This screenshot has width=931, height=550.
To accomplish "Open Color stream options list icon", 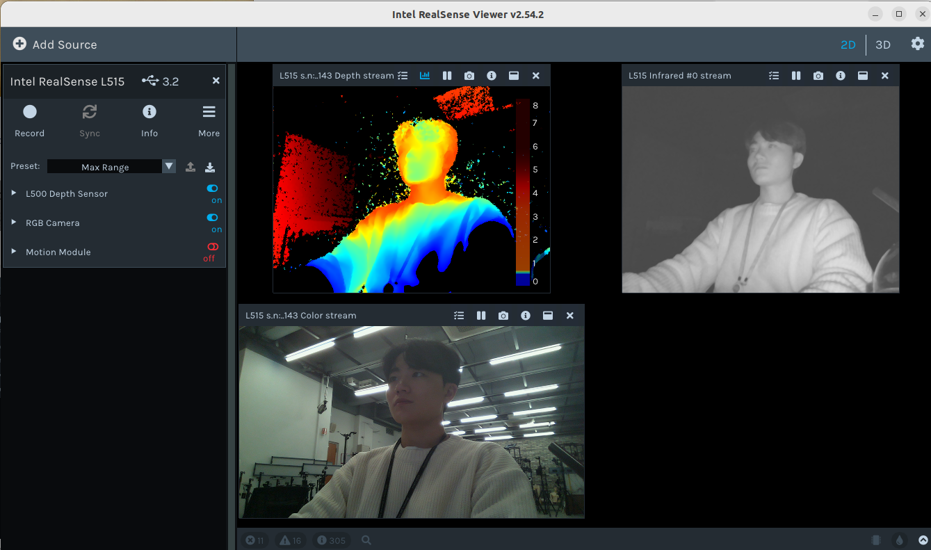I will pos(459,315).
